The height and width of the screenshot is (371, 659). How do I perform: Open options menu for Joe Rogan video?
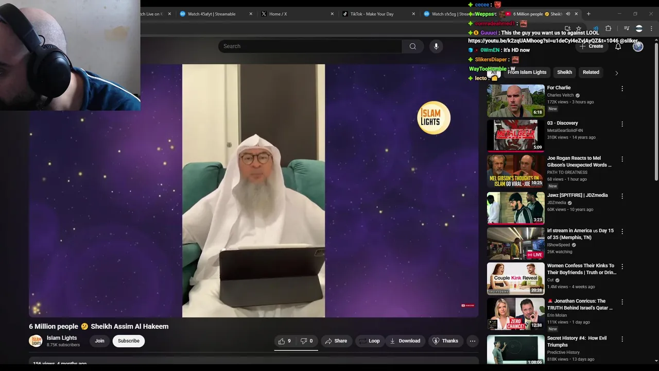(622, 159)
